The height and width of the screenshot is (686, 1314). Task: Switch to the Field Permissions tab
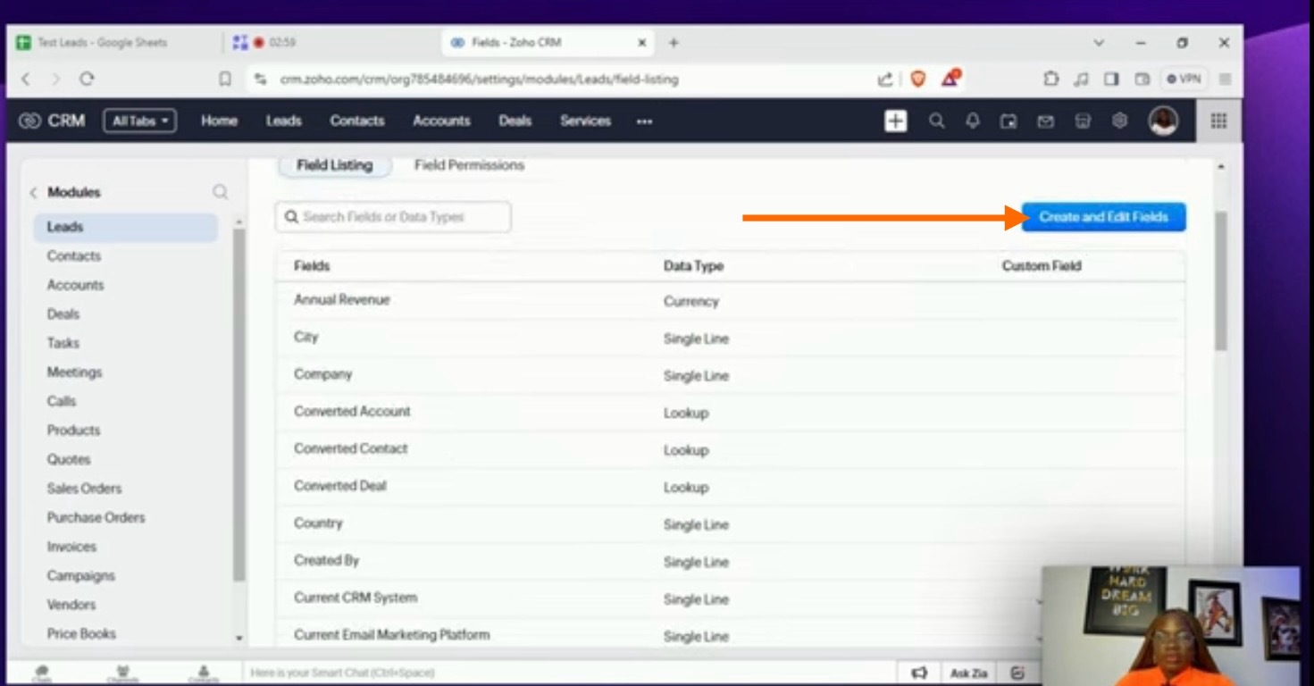469,165
